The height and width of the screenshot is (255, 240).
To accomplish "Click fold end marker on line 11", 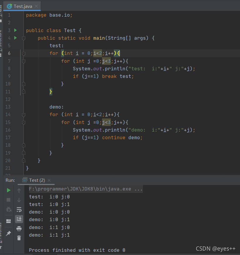I will tap(24, 92).
